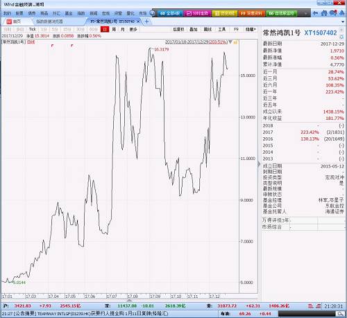Image resolution: width=347 pixels, height=318 pixels.
Task: Expand the shortcut bar overflow arrow
Action: click(x=305, y=14)
